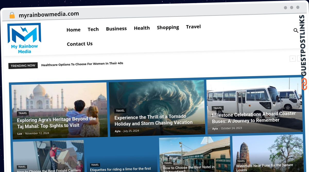
Task: Click the padlock icon beside the URL
Action: tap(12, 15)
